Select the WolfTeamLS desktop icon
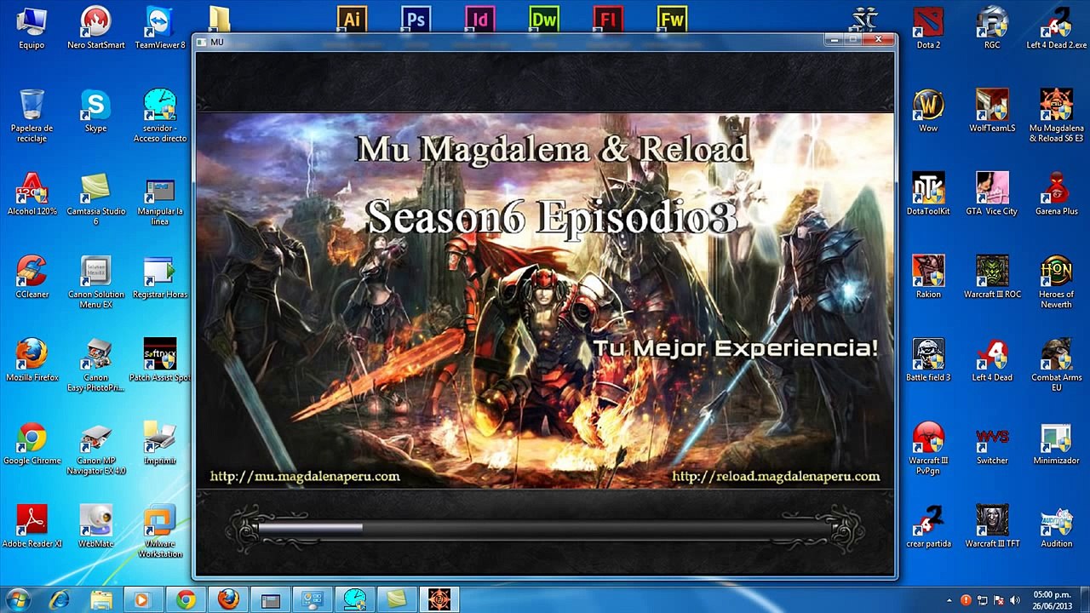The image size is (1090, 613). (x=992, y=111)
